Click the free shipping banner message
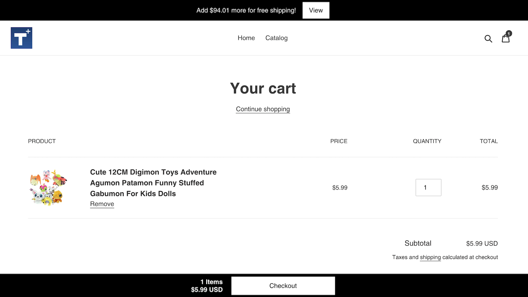Screen dimensions: 528x297 (246, 10)
